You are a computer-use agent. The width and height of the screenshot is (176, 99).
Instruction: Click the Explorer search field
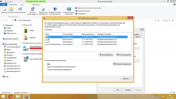168,20
